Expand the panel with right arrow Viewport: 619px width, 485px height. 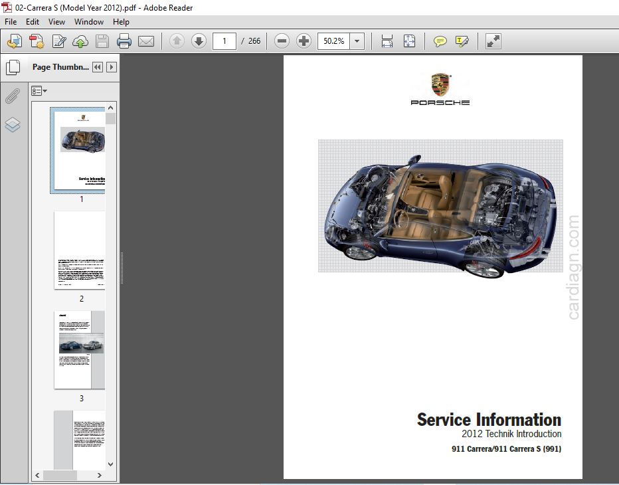tap(112, 67)
